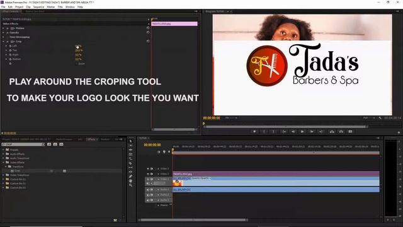This screenshot has height=227, width=403.
Task: Open zoom level Fit dropdown
Action: point(231,118)
